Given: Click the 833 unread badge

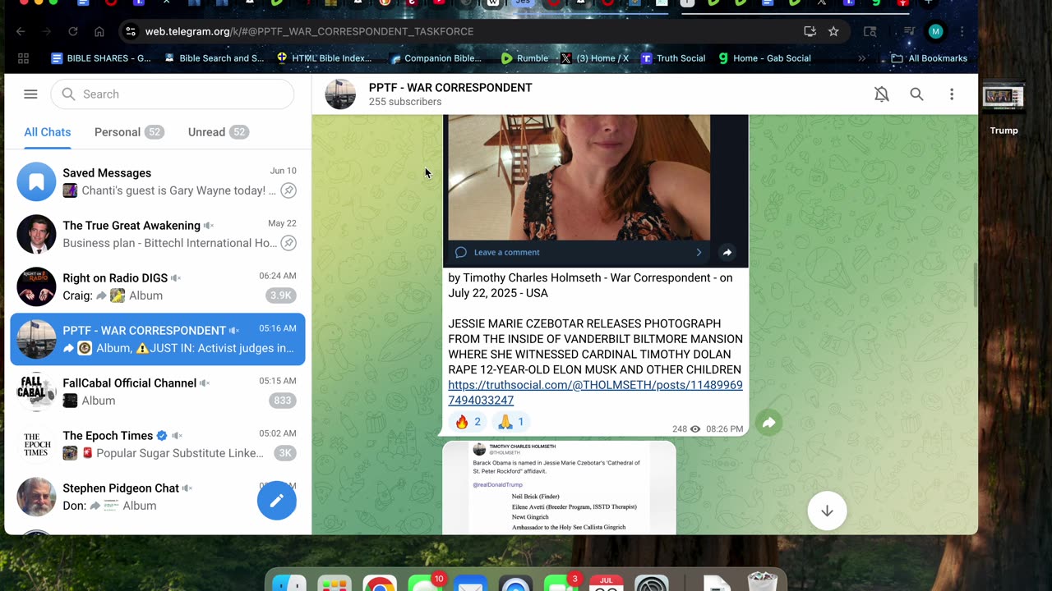Looking at the screenshot, I should (x=283, y=401).
